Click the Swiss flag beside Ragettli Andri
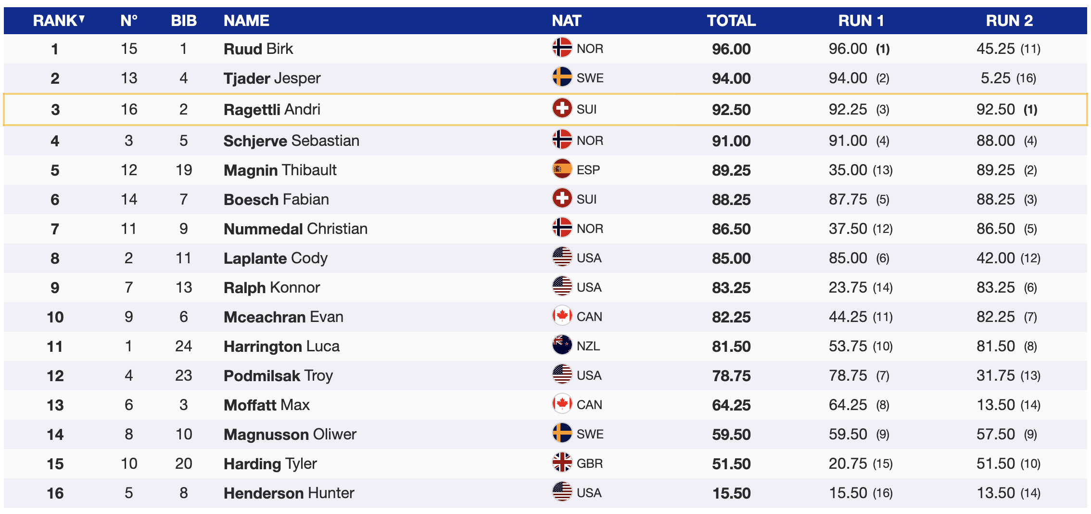This screenshot has height=514, width=1091. [562, 109]
